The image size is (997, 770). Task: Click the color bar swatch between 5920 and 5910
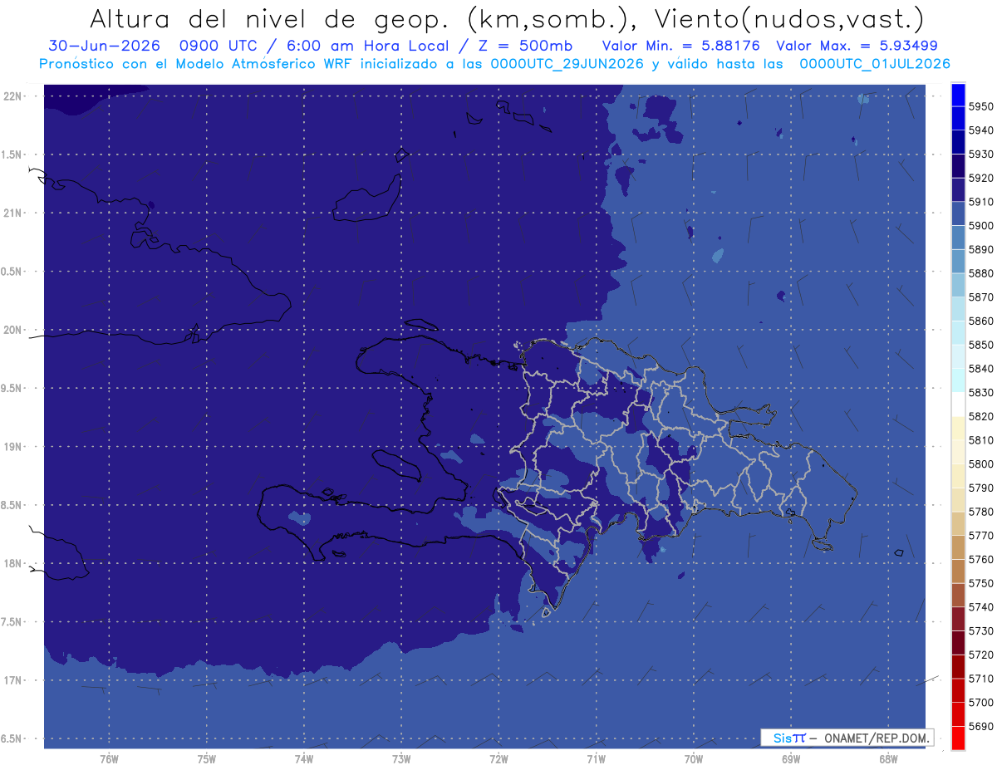click(958, 189)
